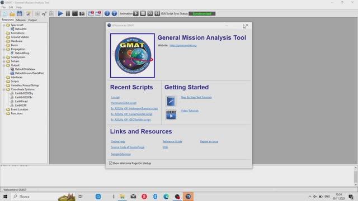Click the Save floppy disk toolbar icon

tap(20, 13)
